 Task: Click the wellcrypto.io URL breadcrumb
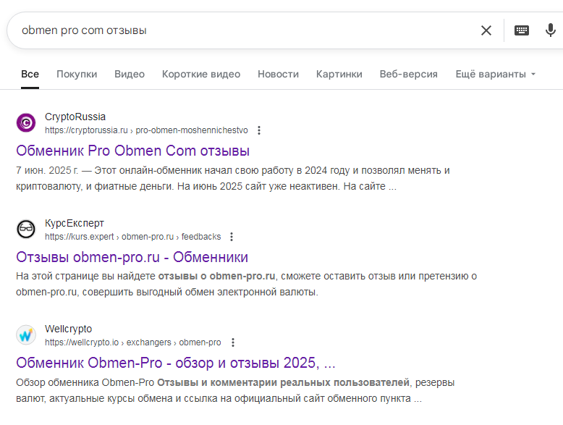point(133,342)
